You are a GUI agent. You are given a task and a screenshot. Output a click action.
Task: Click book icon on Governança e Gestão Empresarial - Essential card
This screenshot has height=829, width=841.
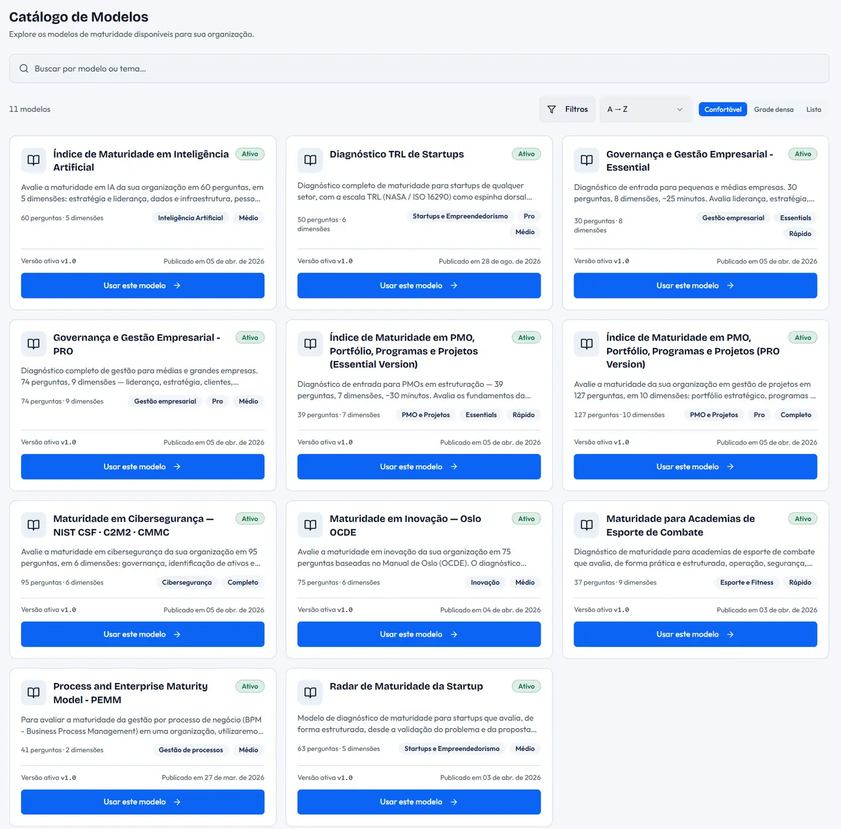pyautogui.click(x=586, y=160)
